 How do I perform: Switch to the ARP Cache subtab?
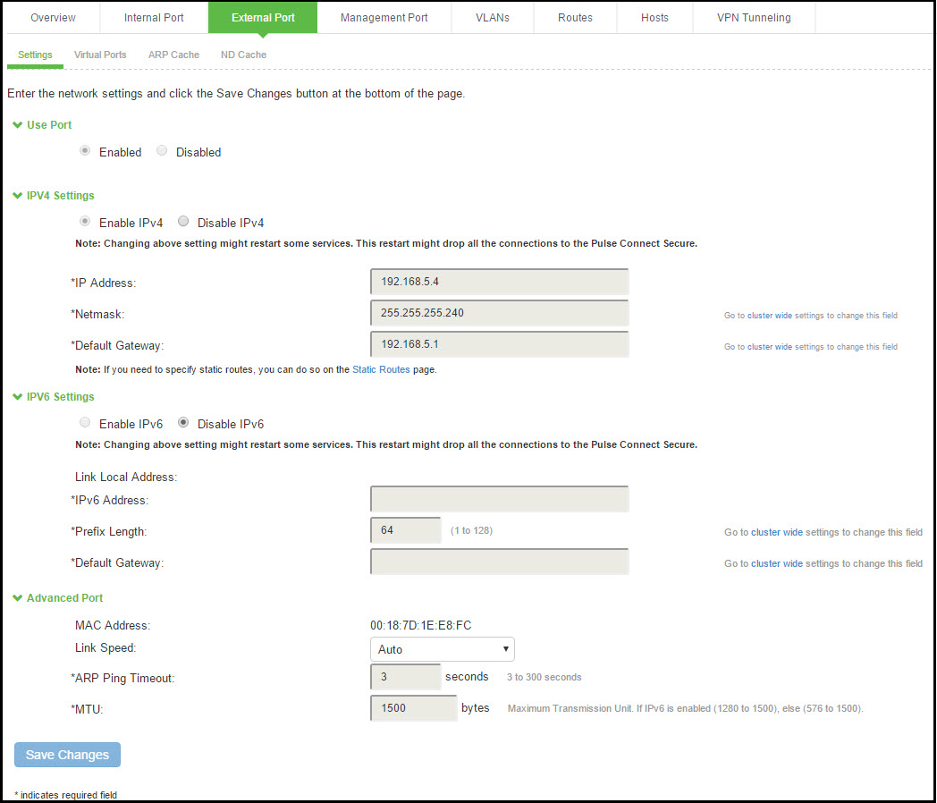(173, 55)
